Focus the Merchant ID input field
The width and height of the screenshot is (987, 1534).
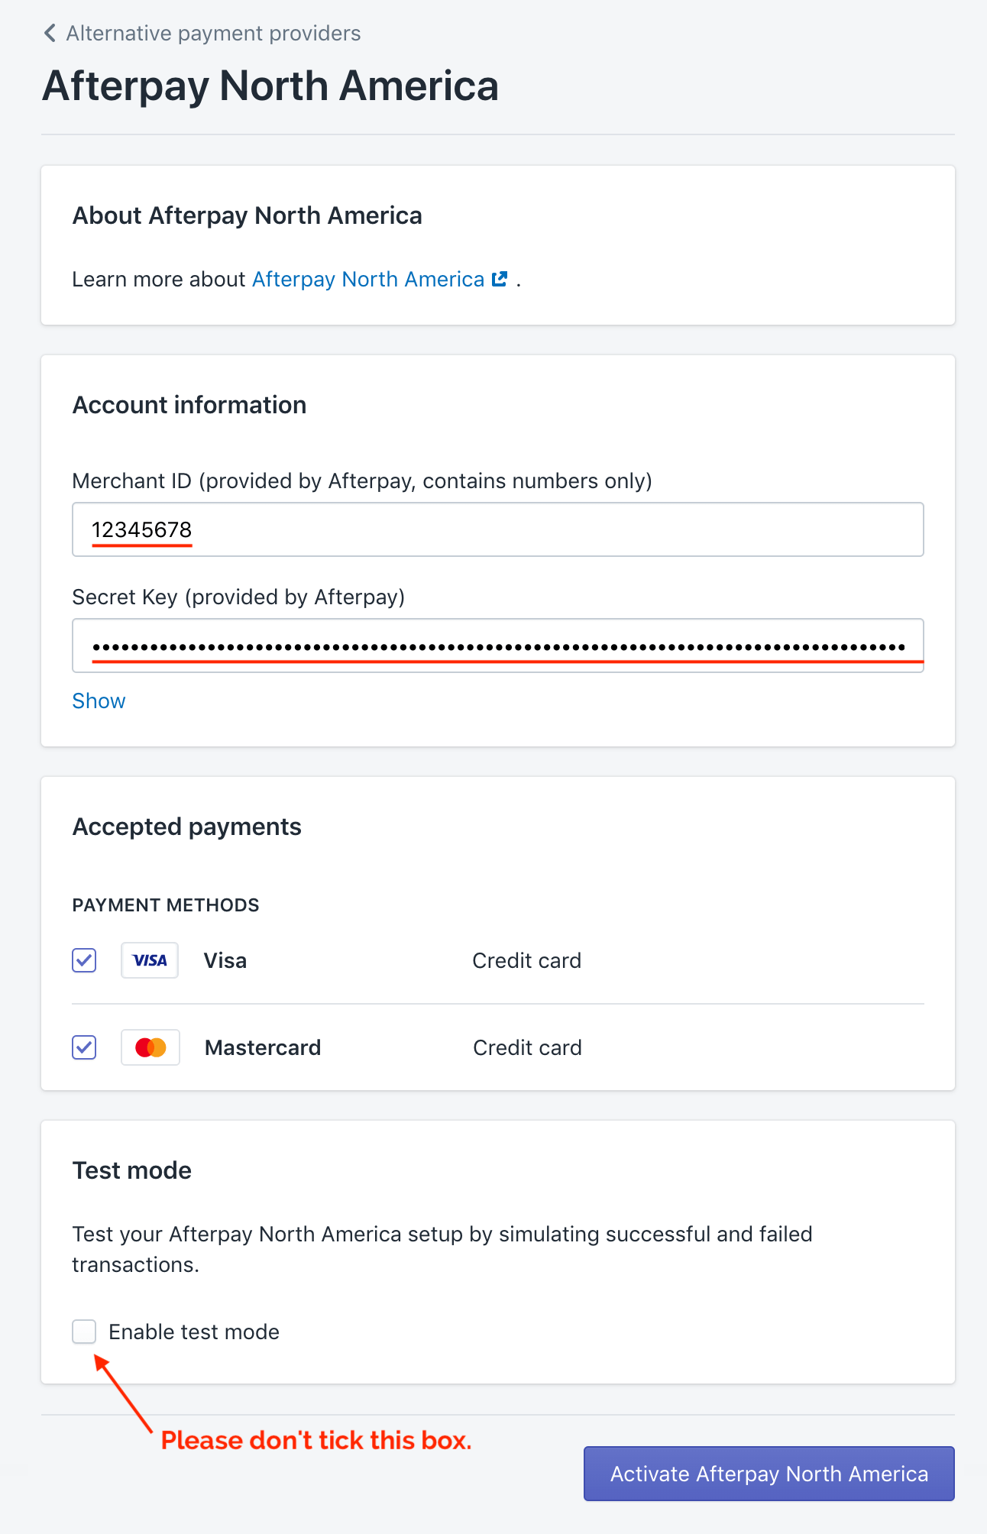click(x=498, y=529)
